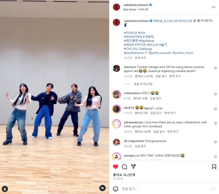This screenshot has height=194, width=219.
Task: Like svteenation's comment heart
Action: [x=215, y=94]
